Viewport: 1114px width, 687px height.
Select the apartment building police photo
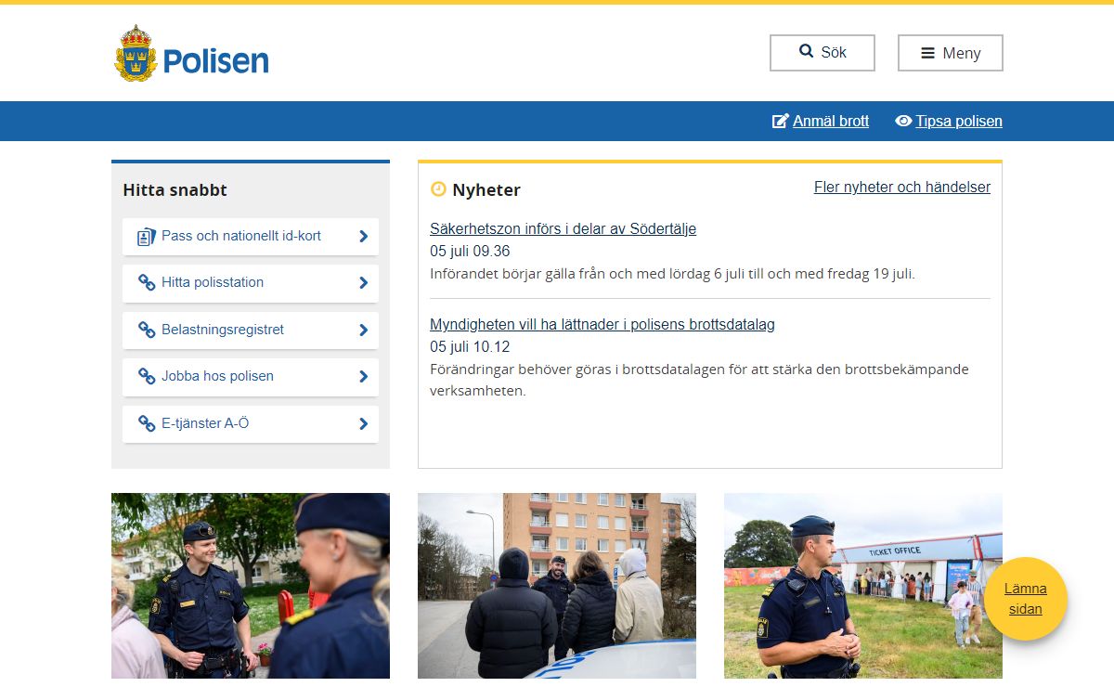pyautogui.click(x=556, y=585)
